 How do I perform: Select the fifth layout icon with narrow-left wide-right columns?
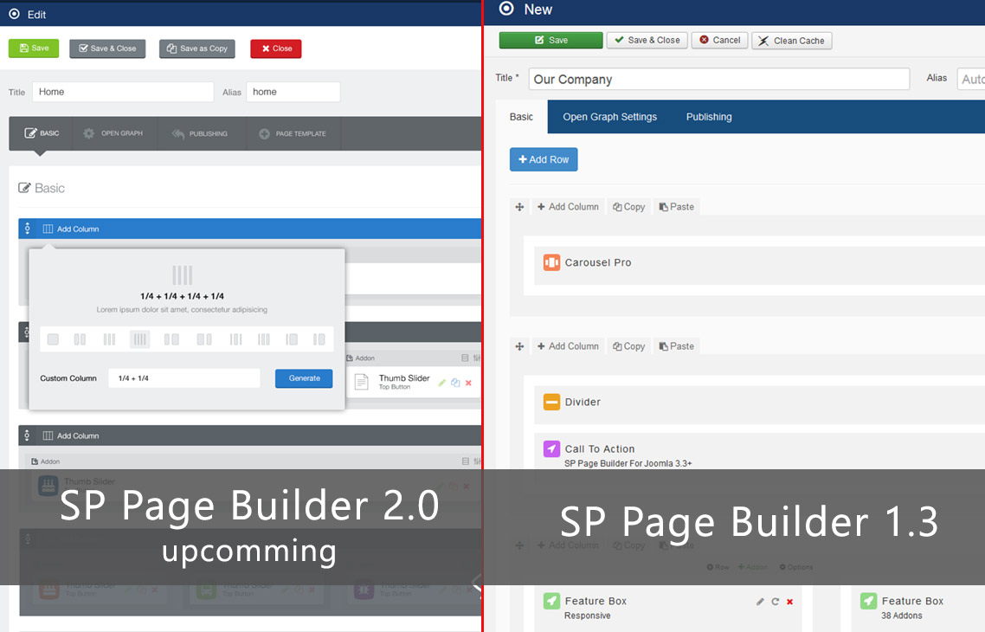171,339
